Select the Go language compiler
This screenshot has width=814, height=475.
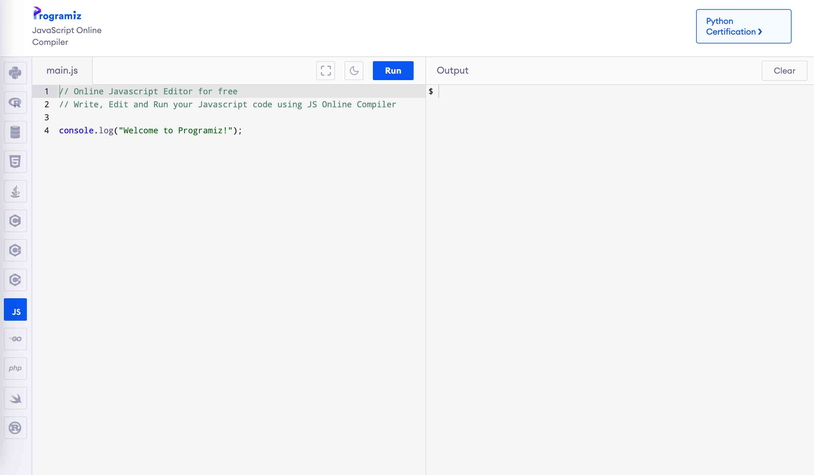point(15,339)
